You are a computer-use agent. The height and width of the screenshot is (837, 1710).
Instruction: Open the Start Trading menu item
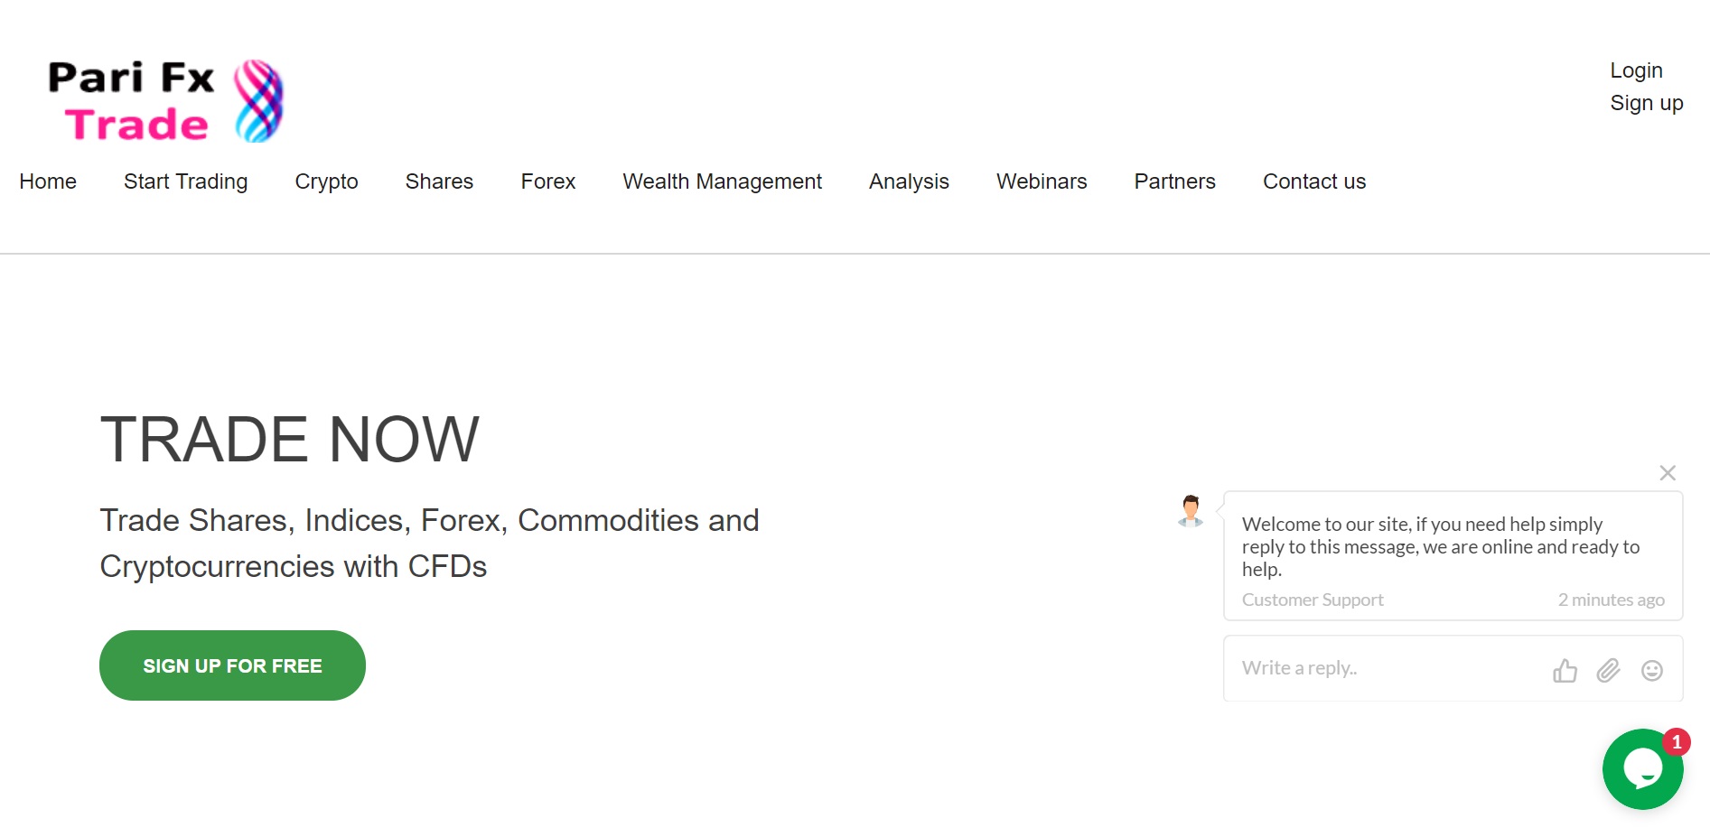pos(185,181)
